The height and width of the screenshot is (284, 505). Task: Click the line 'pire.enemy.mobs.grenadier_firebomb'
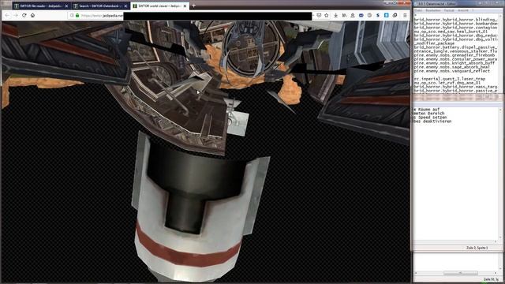click(x=454, y=55)
